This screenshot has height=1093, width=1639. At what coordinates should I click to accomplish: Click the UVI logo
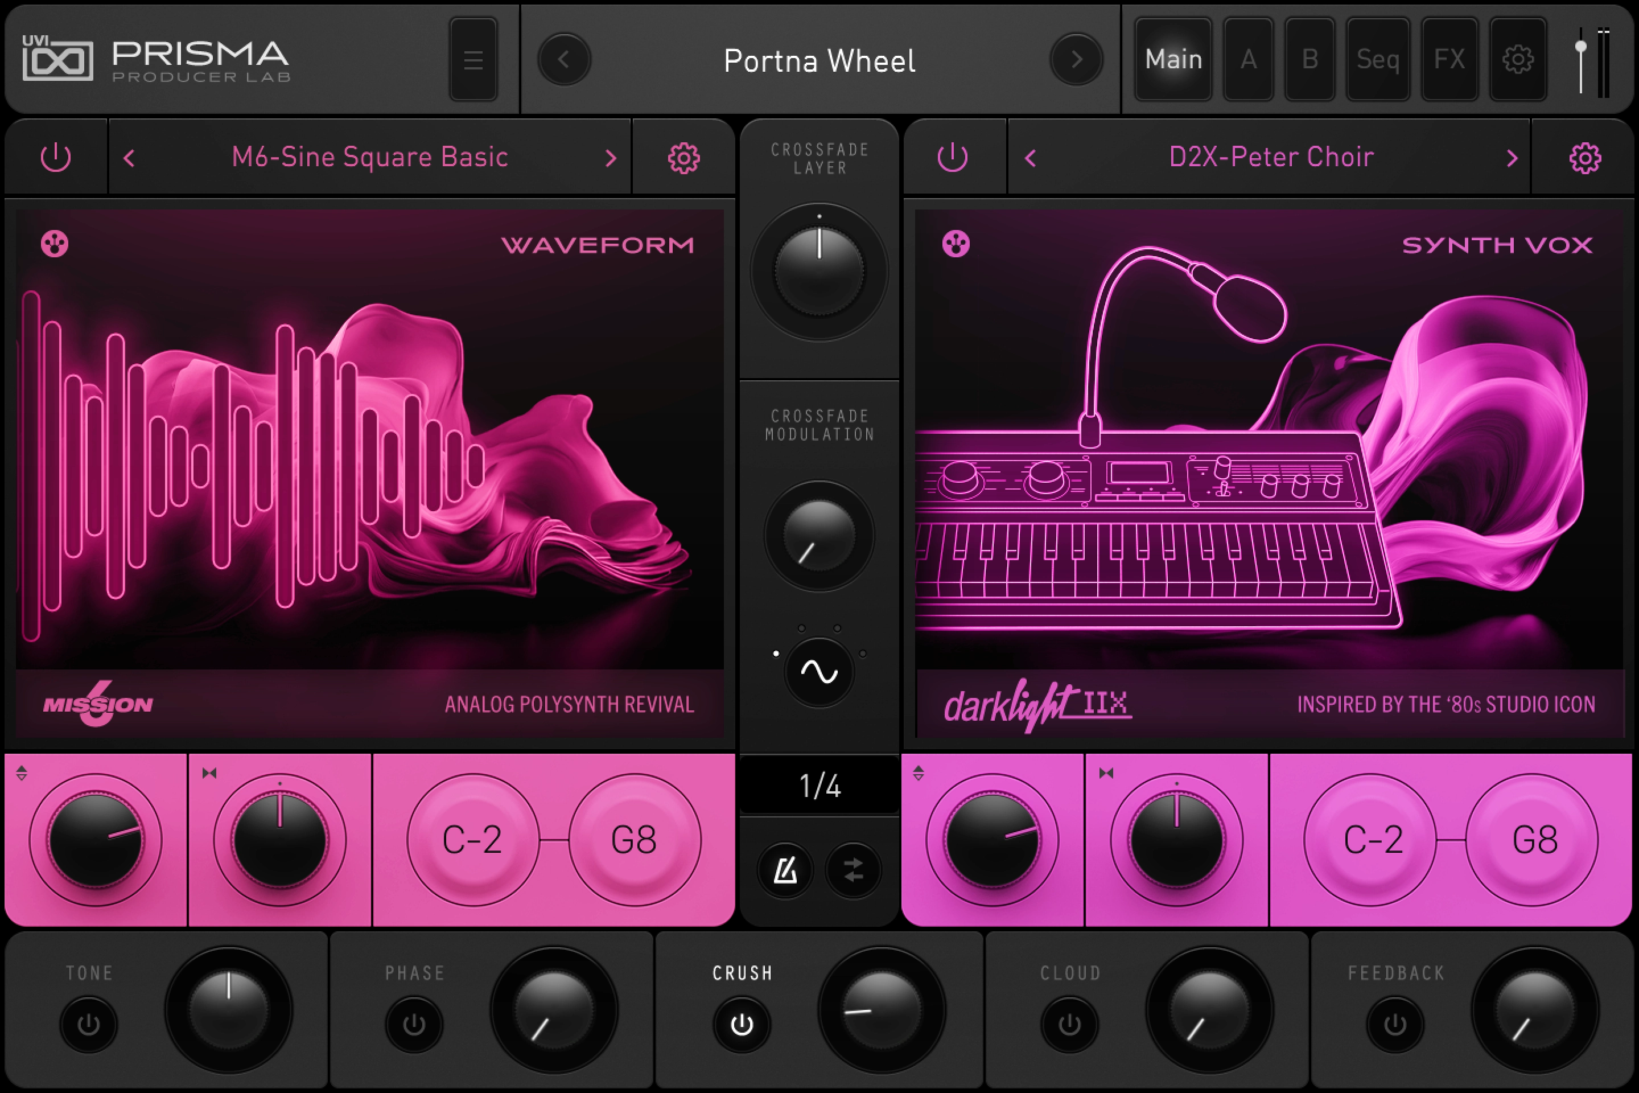click(x=57, y=58)
